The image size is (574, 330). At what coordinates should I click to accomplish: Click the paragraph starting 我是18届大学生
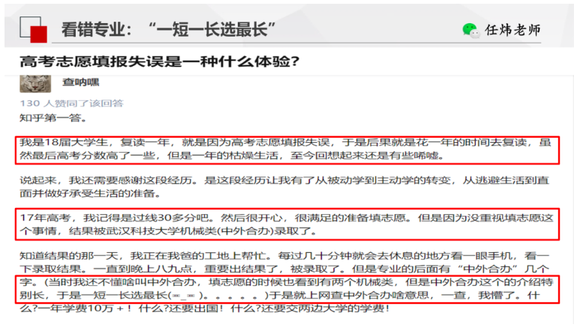click(x=286, y=149)
